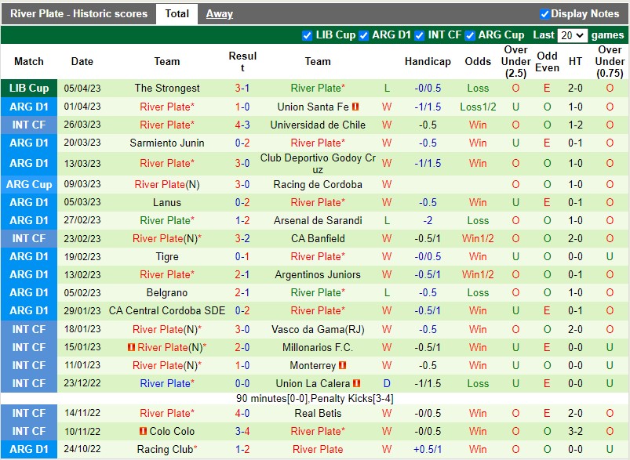Open Millonarios F.C. team link
The height and width of the screenshot is (460, 630).
tap(318, 347)
